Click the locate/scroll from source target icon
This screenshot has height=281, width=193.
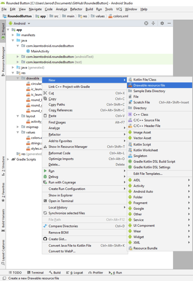click(146, 23)
